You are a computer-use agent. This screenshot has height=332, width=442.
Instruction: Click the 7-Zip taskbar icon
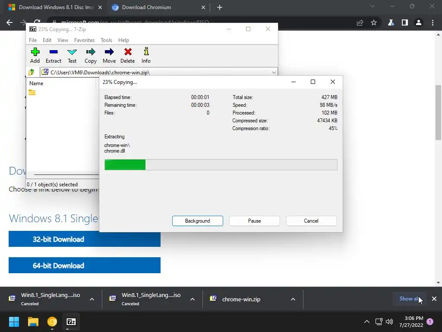pyautogui.click(x=71, y=322)
